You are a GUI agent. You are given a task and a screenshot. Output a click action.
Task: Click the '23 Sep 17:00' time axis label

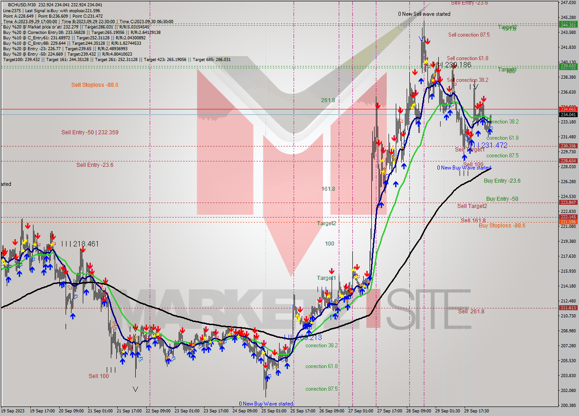pos(217,411)
